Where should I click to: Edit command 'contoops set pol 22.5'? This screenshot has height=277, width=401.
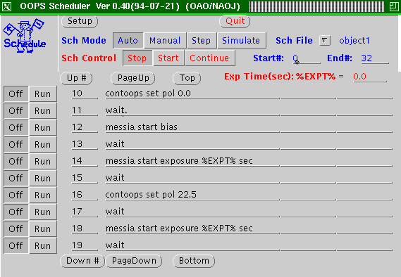[x=192, y=195]
